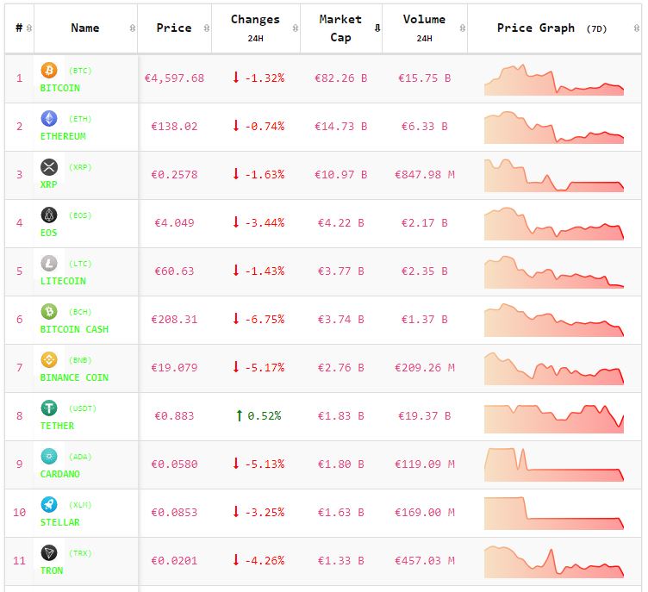The image size is (648, 592).
Task: Click the XRP logo icon
Action: [x=49, y=167]
